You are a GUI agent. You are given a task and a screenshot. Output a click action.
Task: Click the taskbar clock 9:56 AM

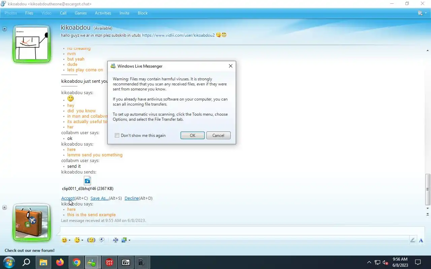(x=400, y=259)
